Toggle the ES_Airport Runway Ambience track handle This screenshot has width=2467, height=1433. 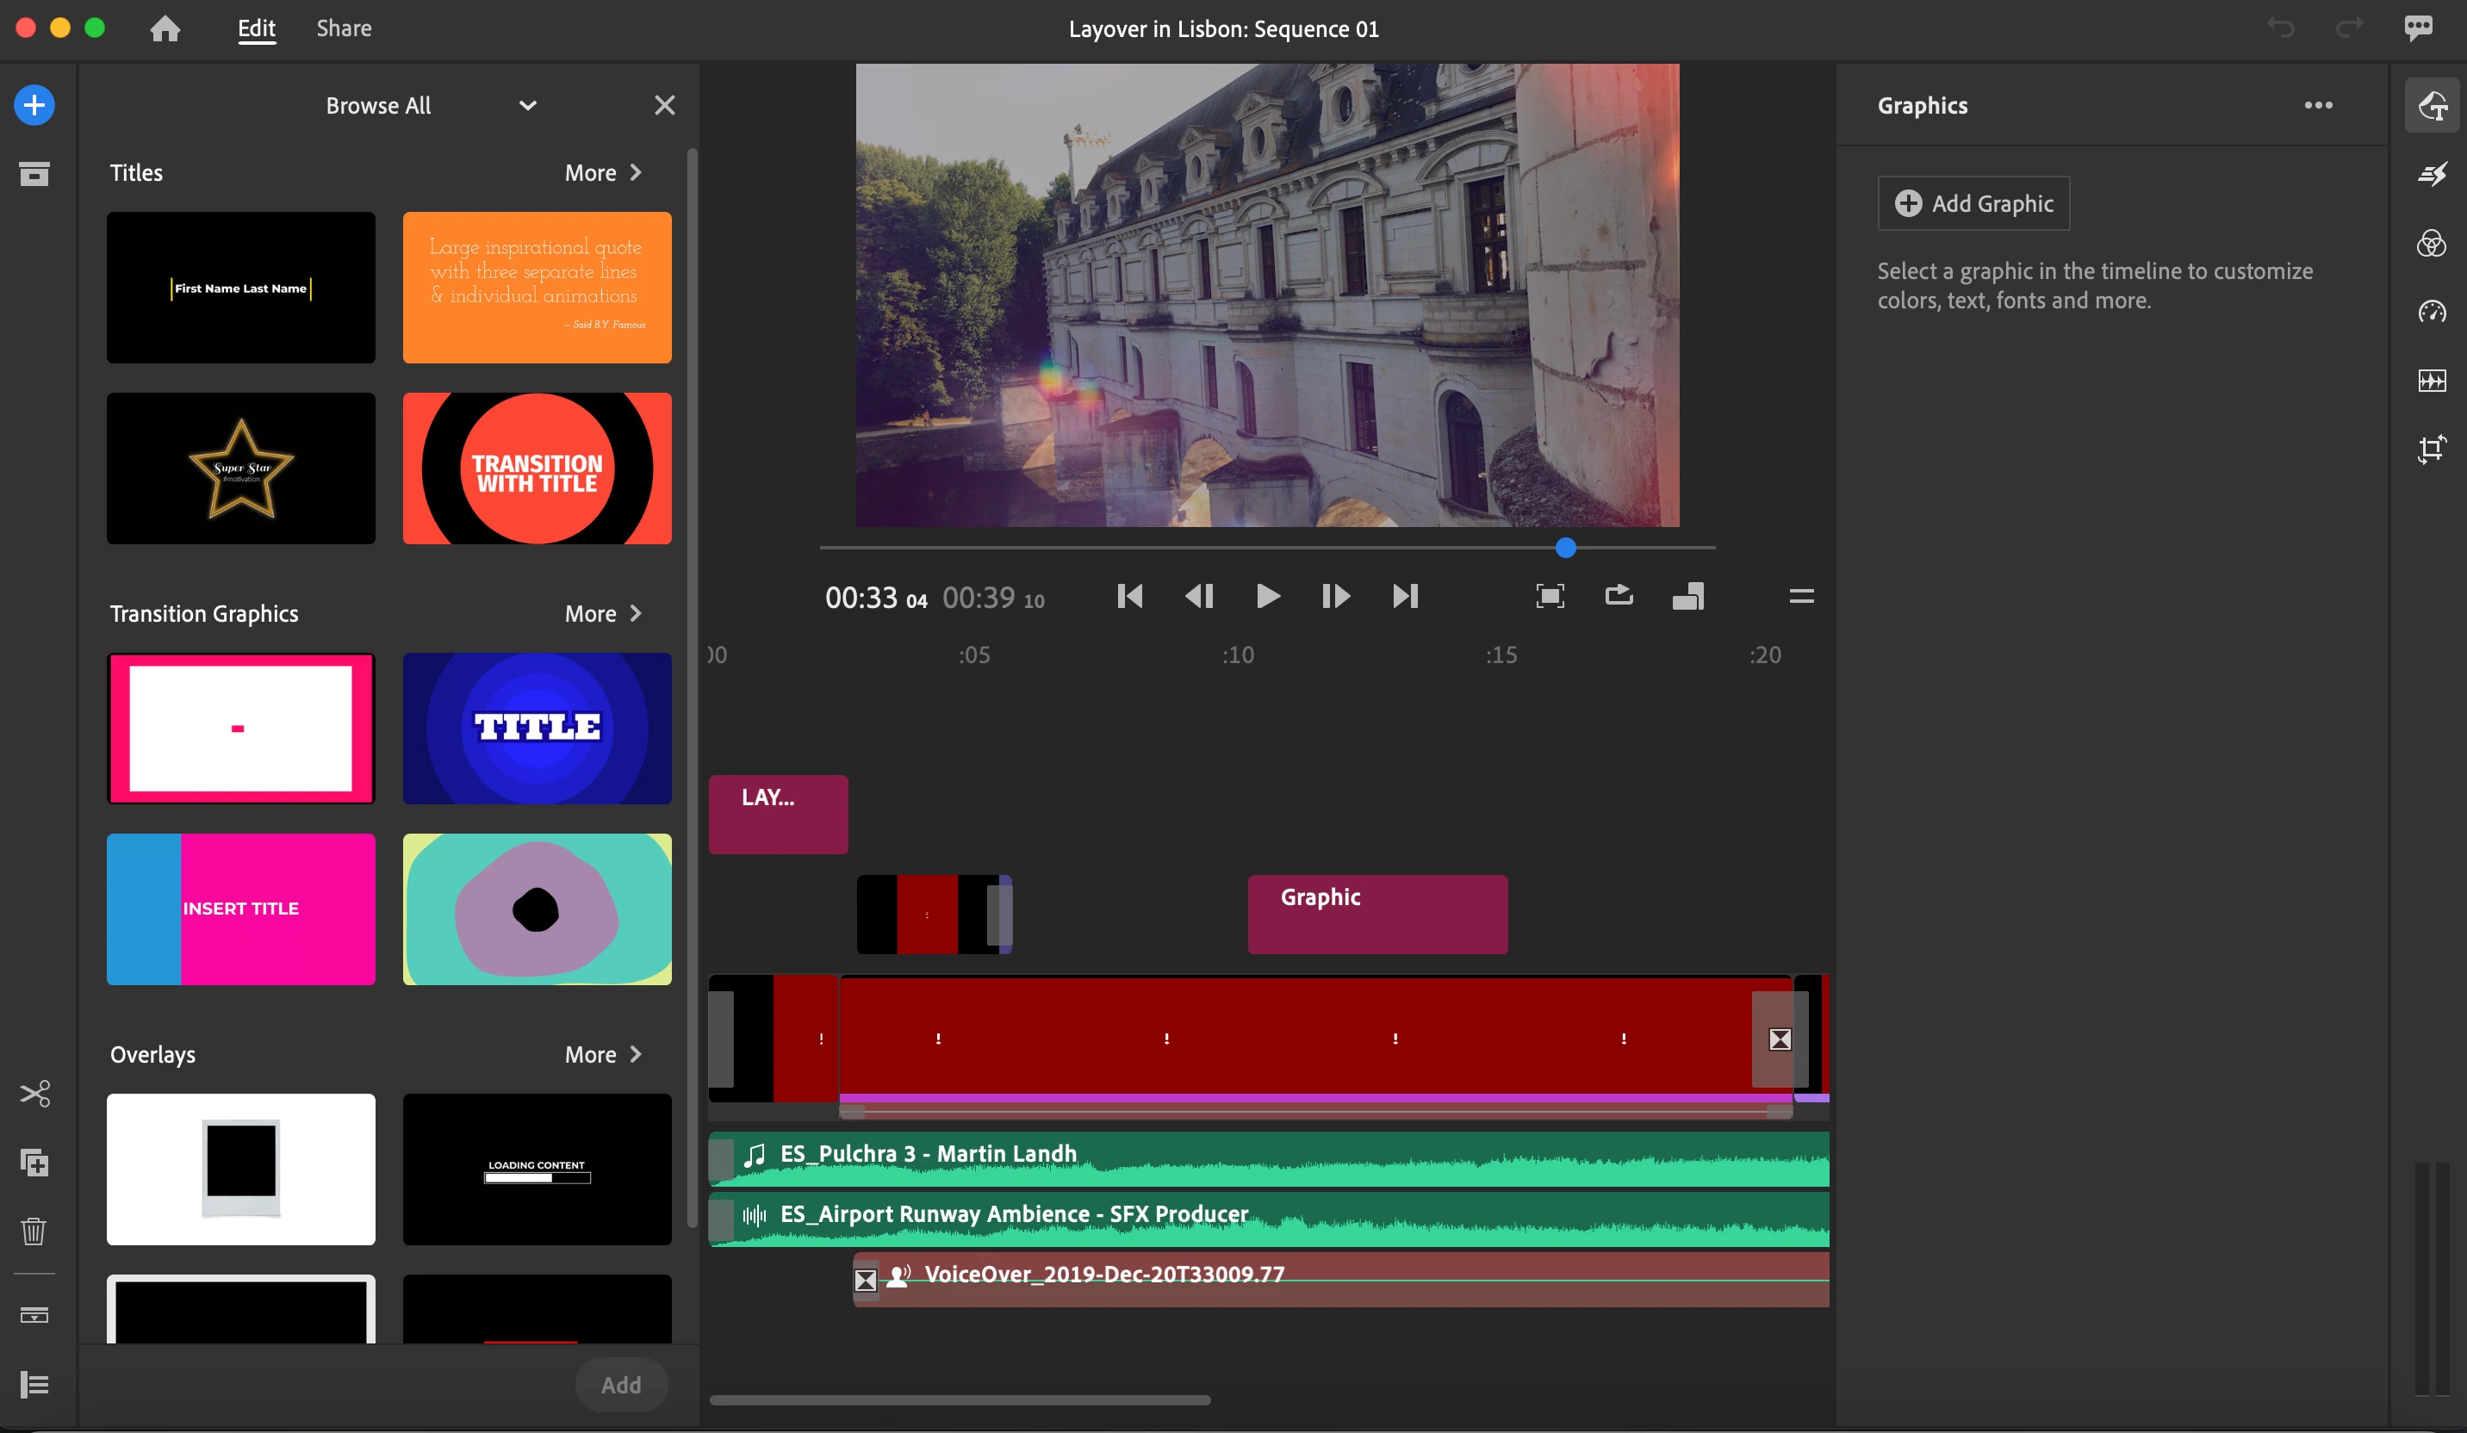point(722,1219)
